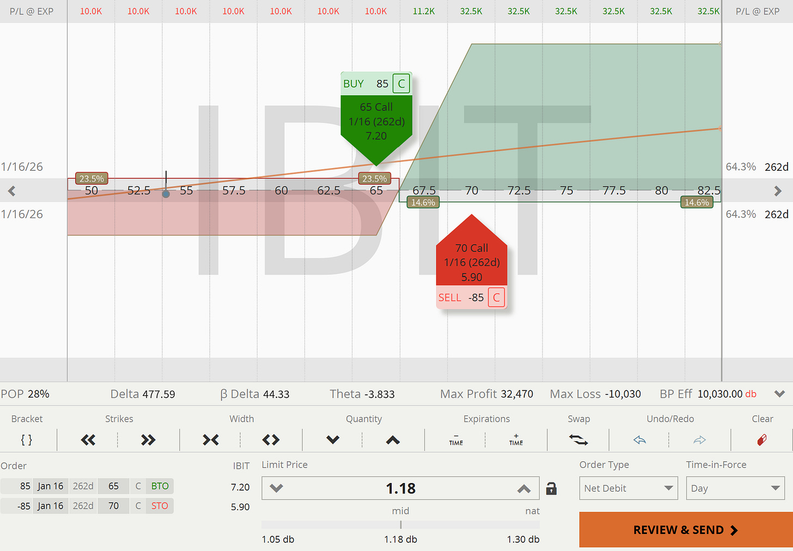793x551 pixels.
Task: Click the C type in BTO row
Action: coord(138,486)
